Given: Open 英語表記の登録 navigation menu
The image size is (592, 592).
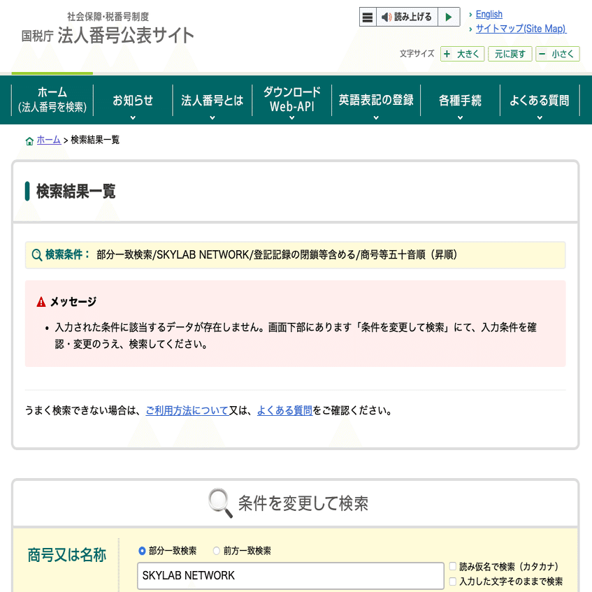Looking at the screenshot, I should (x=376, y=100).
